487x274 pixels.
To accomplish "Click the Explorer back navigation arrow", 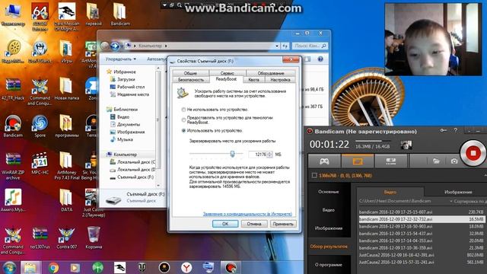I will point(105,46).
